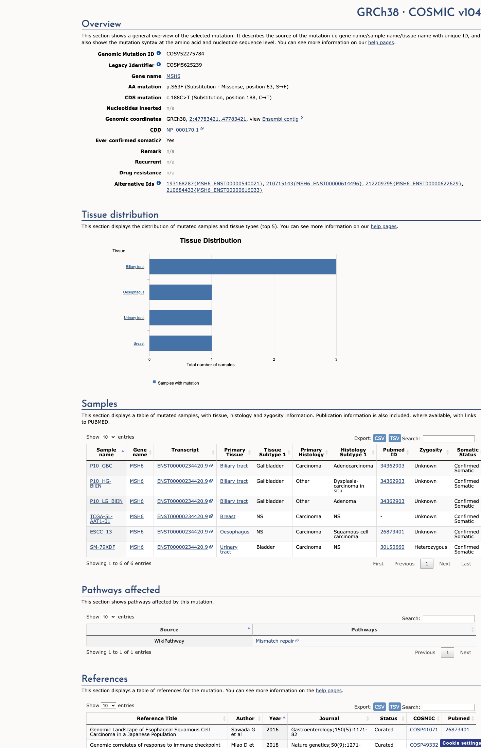Select page 1 in Samples pagination
Screen dimensions: 481x748
tap(427, 564)
